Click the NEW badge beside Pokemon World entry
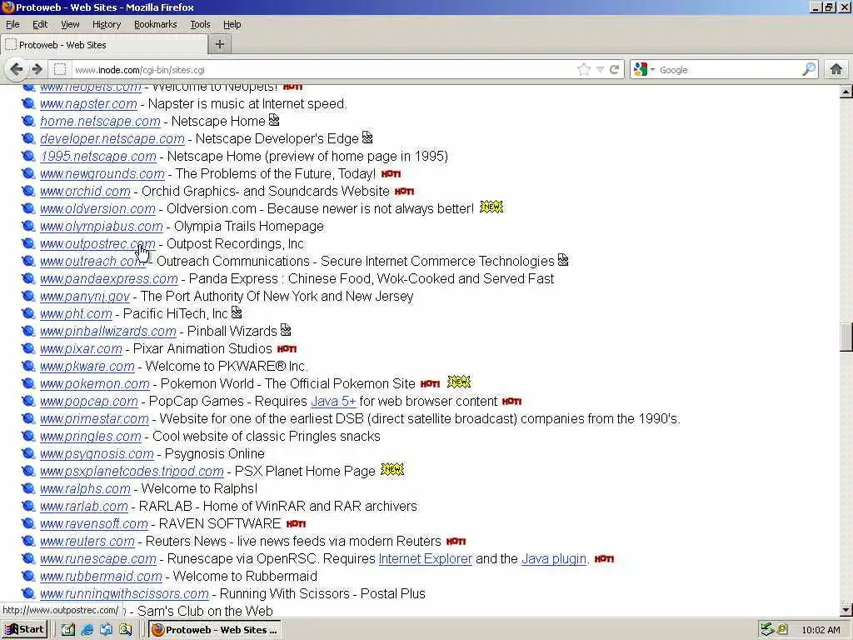853x640 pixels. coord(459,382)
